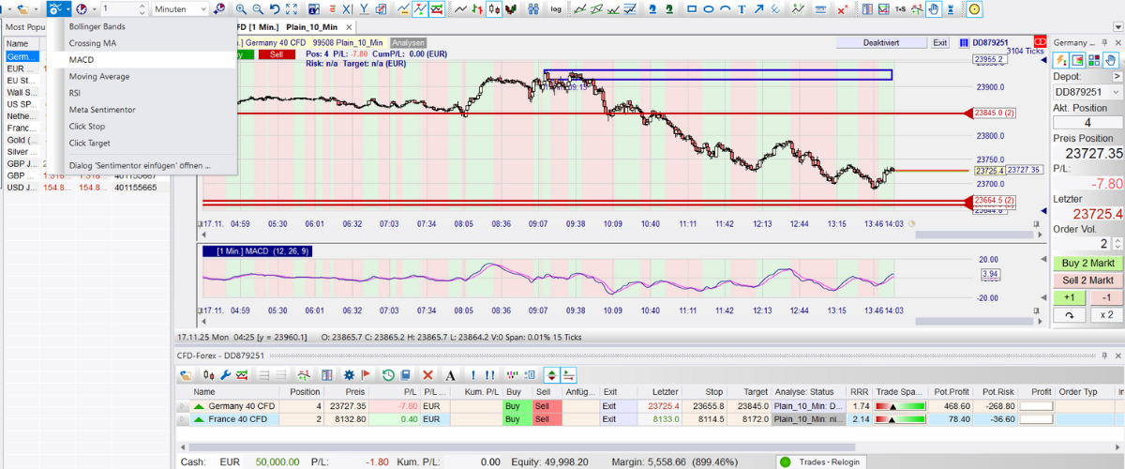The height and width of the screenshot is (469, 1125).
Task: Click the people group icon in toolbar
Action: [x=532, y=9]
